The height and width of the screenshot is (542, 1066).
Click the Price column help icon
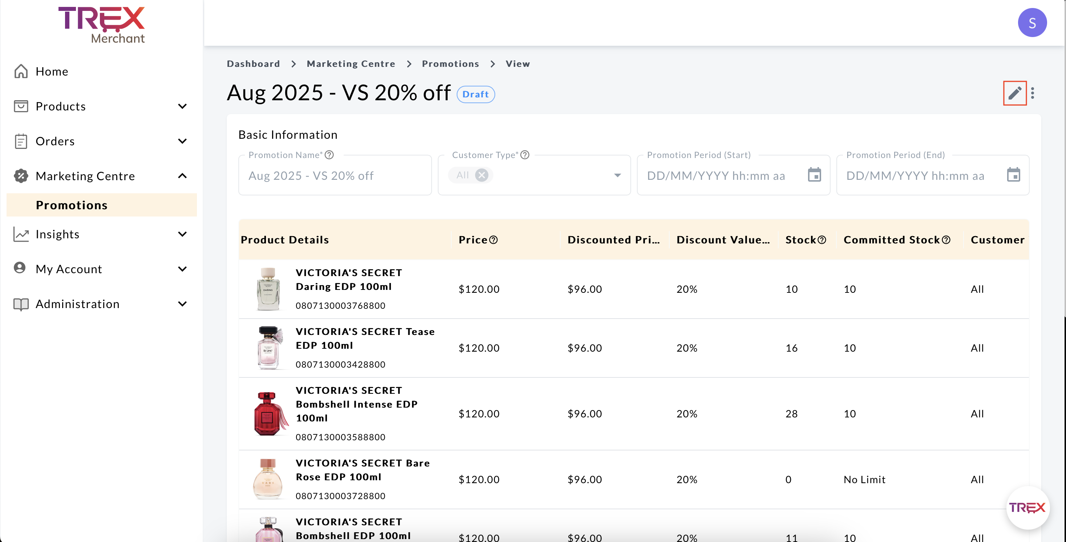(x=493, y=240)
